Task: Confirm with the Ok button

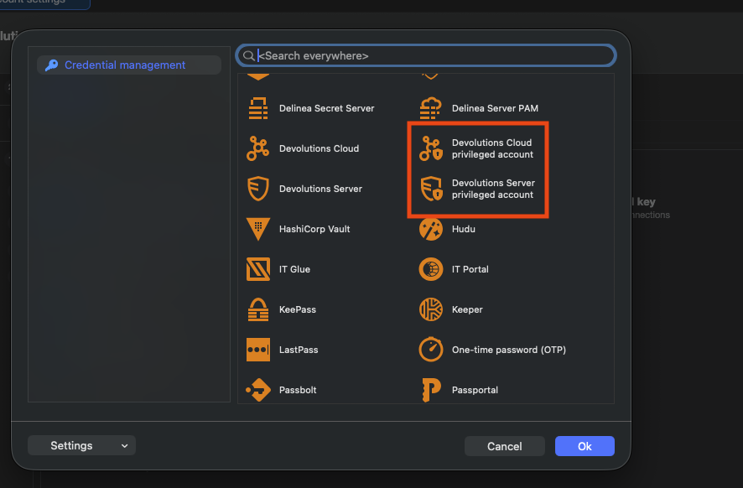Action: coord(585,446)
